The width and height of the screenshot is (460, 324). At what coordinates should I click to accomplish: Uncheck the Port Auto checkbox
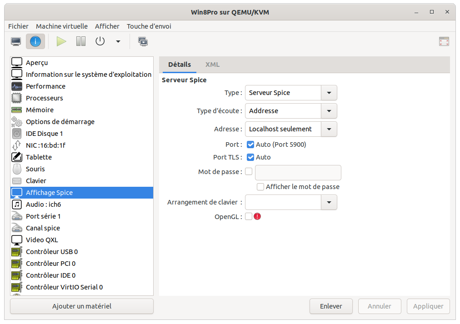250,144
